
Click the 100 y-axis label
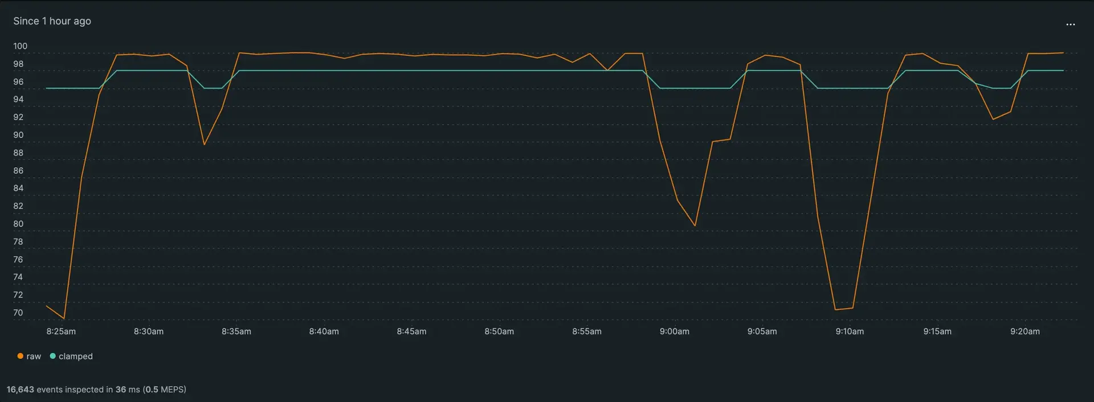point(20,46)
